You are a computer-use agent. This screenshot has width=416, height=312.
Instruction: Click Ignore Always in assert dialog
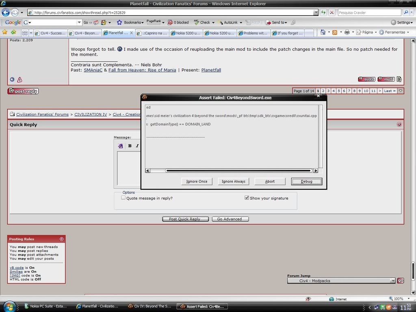click(x=234, y=181)
